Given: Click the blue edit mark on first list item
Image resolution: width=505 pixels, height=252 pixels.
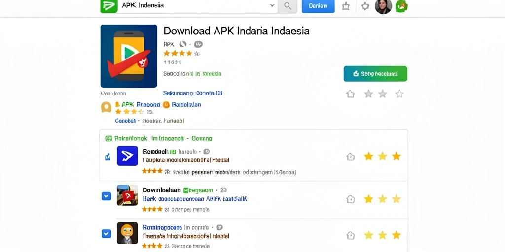Looking at the screenshot, I should [108, 157].
